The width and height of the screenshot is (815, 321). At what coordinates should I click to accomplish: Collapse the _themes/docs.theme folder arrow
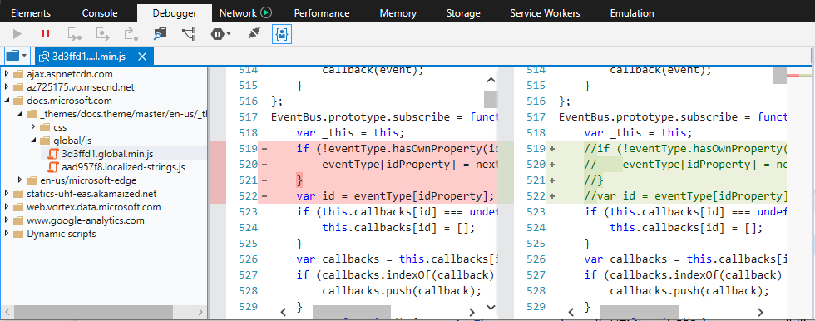pos(20,114)
